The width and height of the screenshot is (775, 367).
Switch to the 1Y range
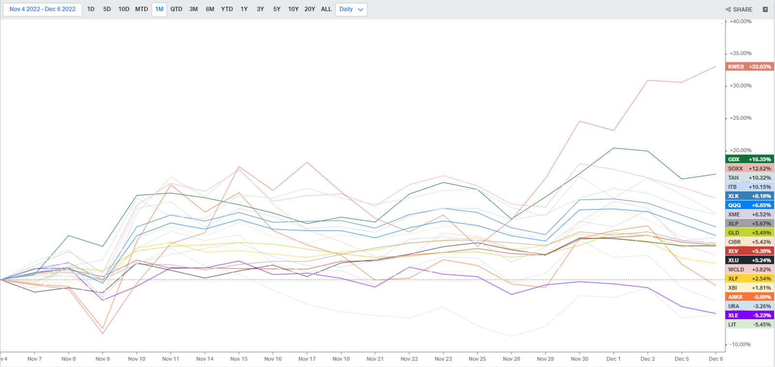coord(244,9)
